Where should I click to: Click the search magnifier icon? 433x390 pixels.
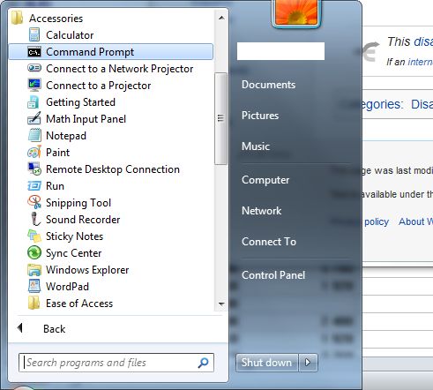coord(203,363)
